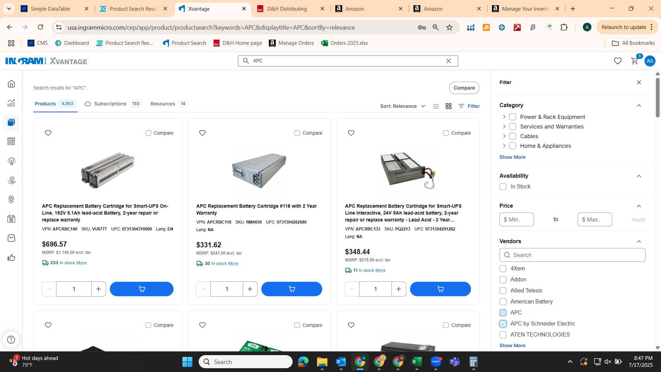Click the lightbulb insights icon in sidebar

(11, 161)
